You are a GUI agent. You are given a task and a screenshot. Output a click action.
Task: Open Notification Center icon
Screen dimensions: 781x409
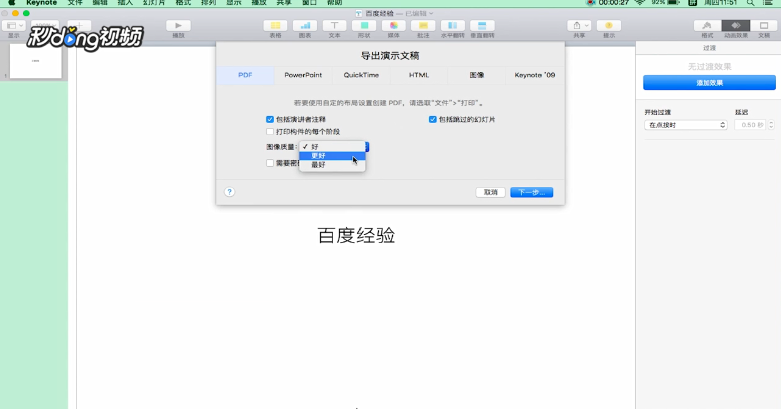click(768, 3)
